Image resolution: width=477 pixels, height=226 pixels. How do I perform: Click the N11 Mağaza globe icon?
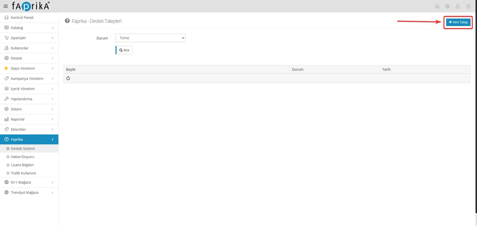tap(7, 182)
